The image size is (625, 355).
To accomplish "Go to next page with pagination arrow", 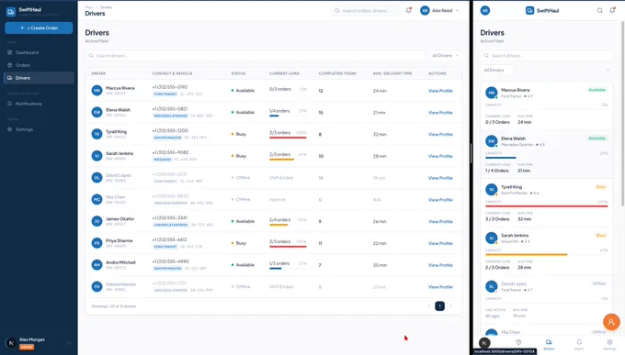I will 450,306.
